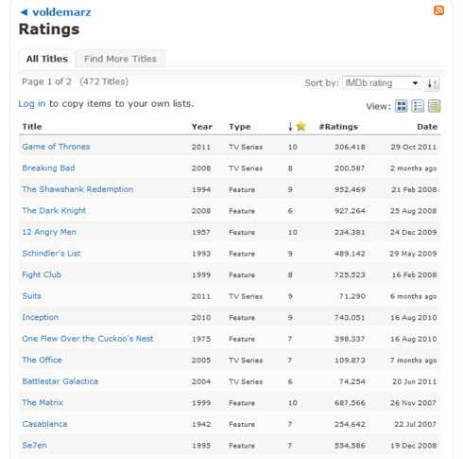Sort by #Ratings column header
This screenshot has height=459, width=463.
(338, 127)
